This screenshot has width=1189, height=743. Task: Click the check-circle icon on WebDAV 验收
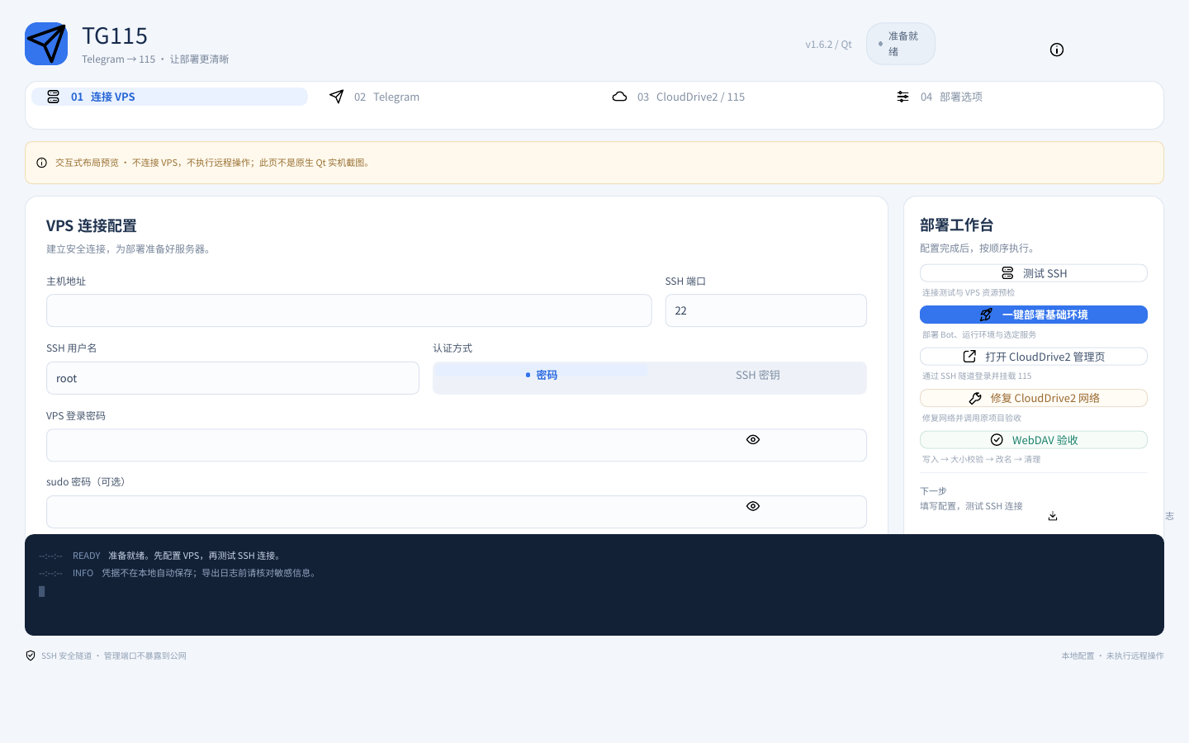pyautogui.click(x=997, y=440)
